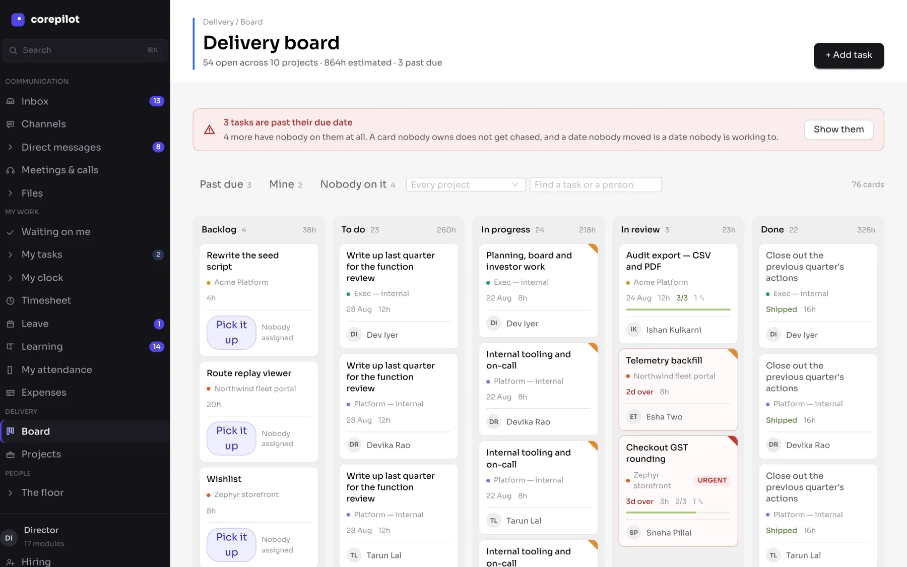Open the Hiring icon in sidebar
This screenshot has height=567, width=907.
click(x=10, y=561)
